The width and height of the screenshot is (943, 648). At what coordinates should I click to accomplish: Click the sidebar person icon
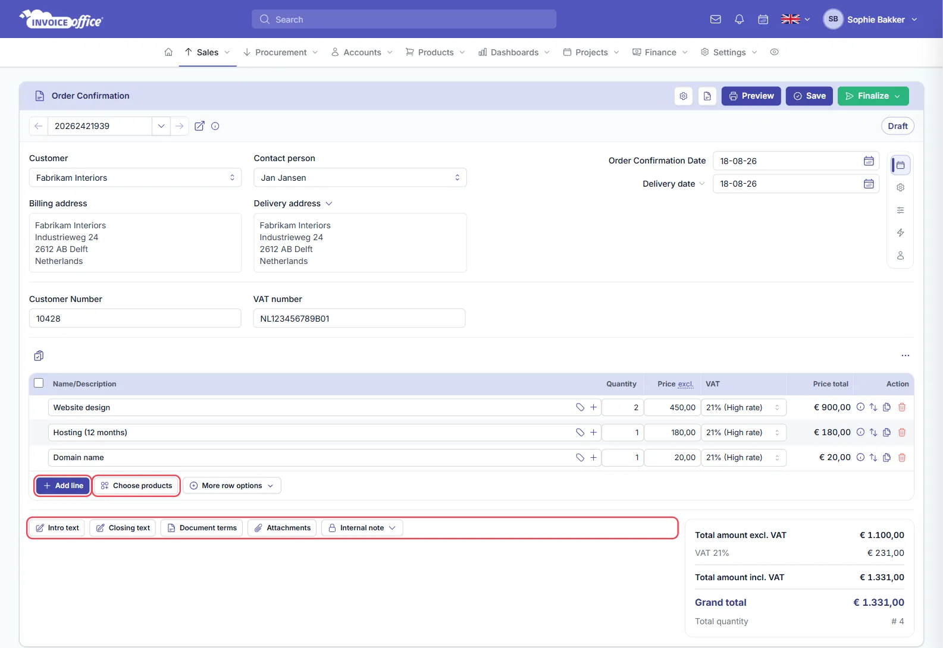(x=901, y=255)
